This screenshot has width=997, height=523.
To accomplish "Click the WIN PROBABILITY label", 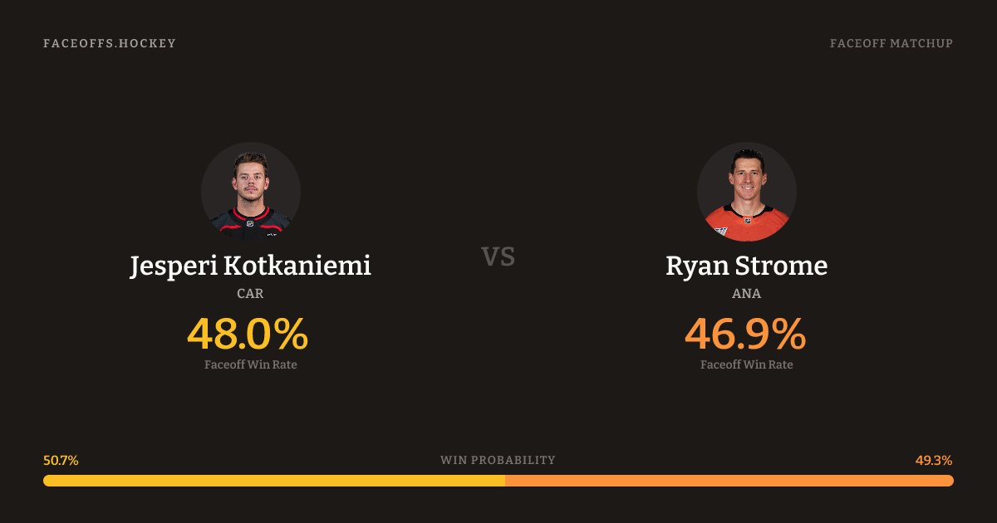I will tap(498, 461).
